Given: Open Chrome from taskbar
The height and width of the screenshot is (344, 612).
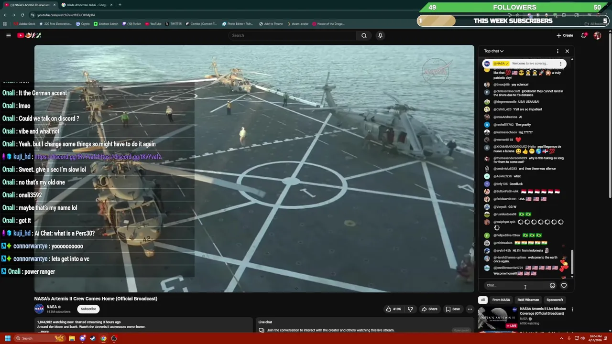Looking at the screenshot, I should 103,338.
